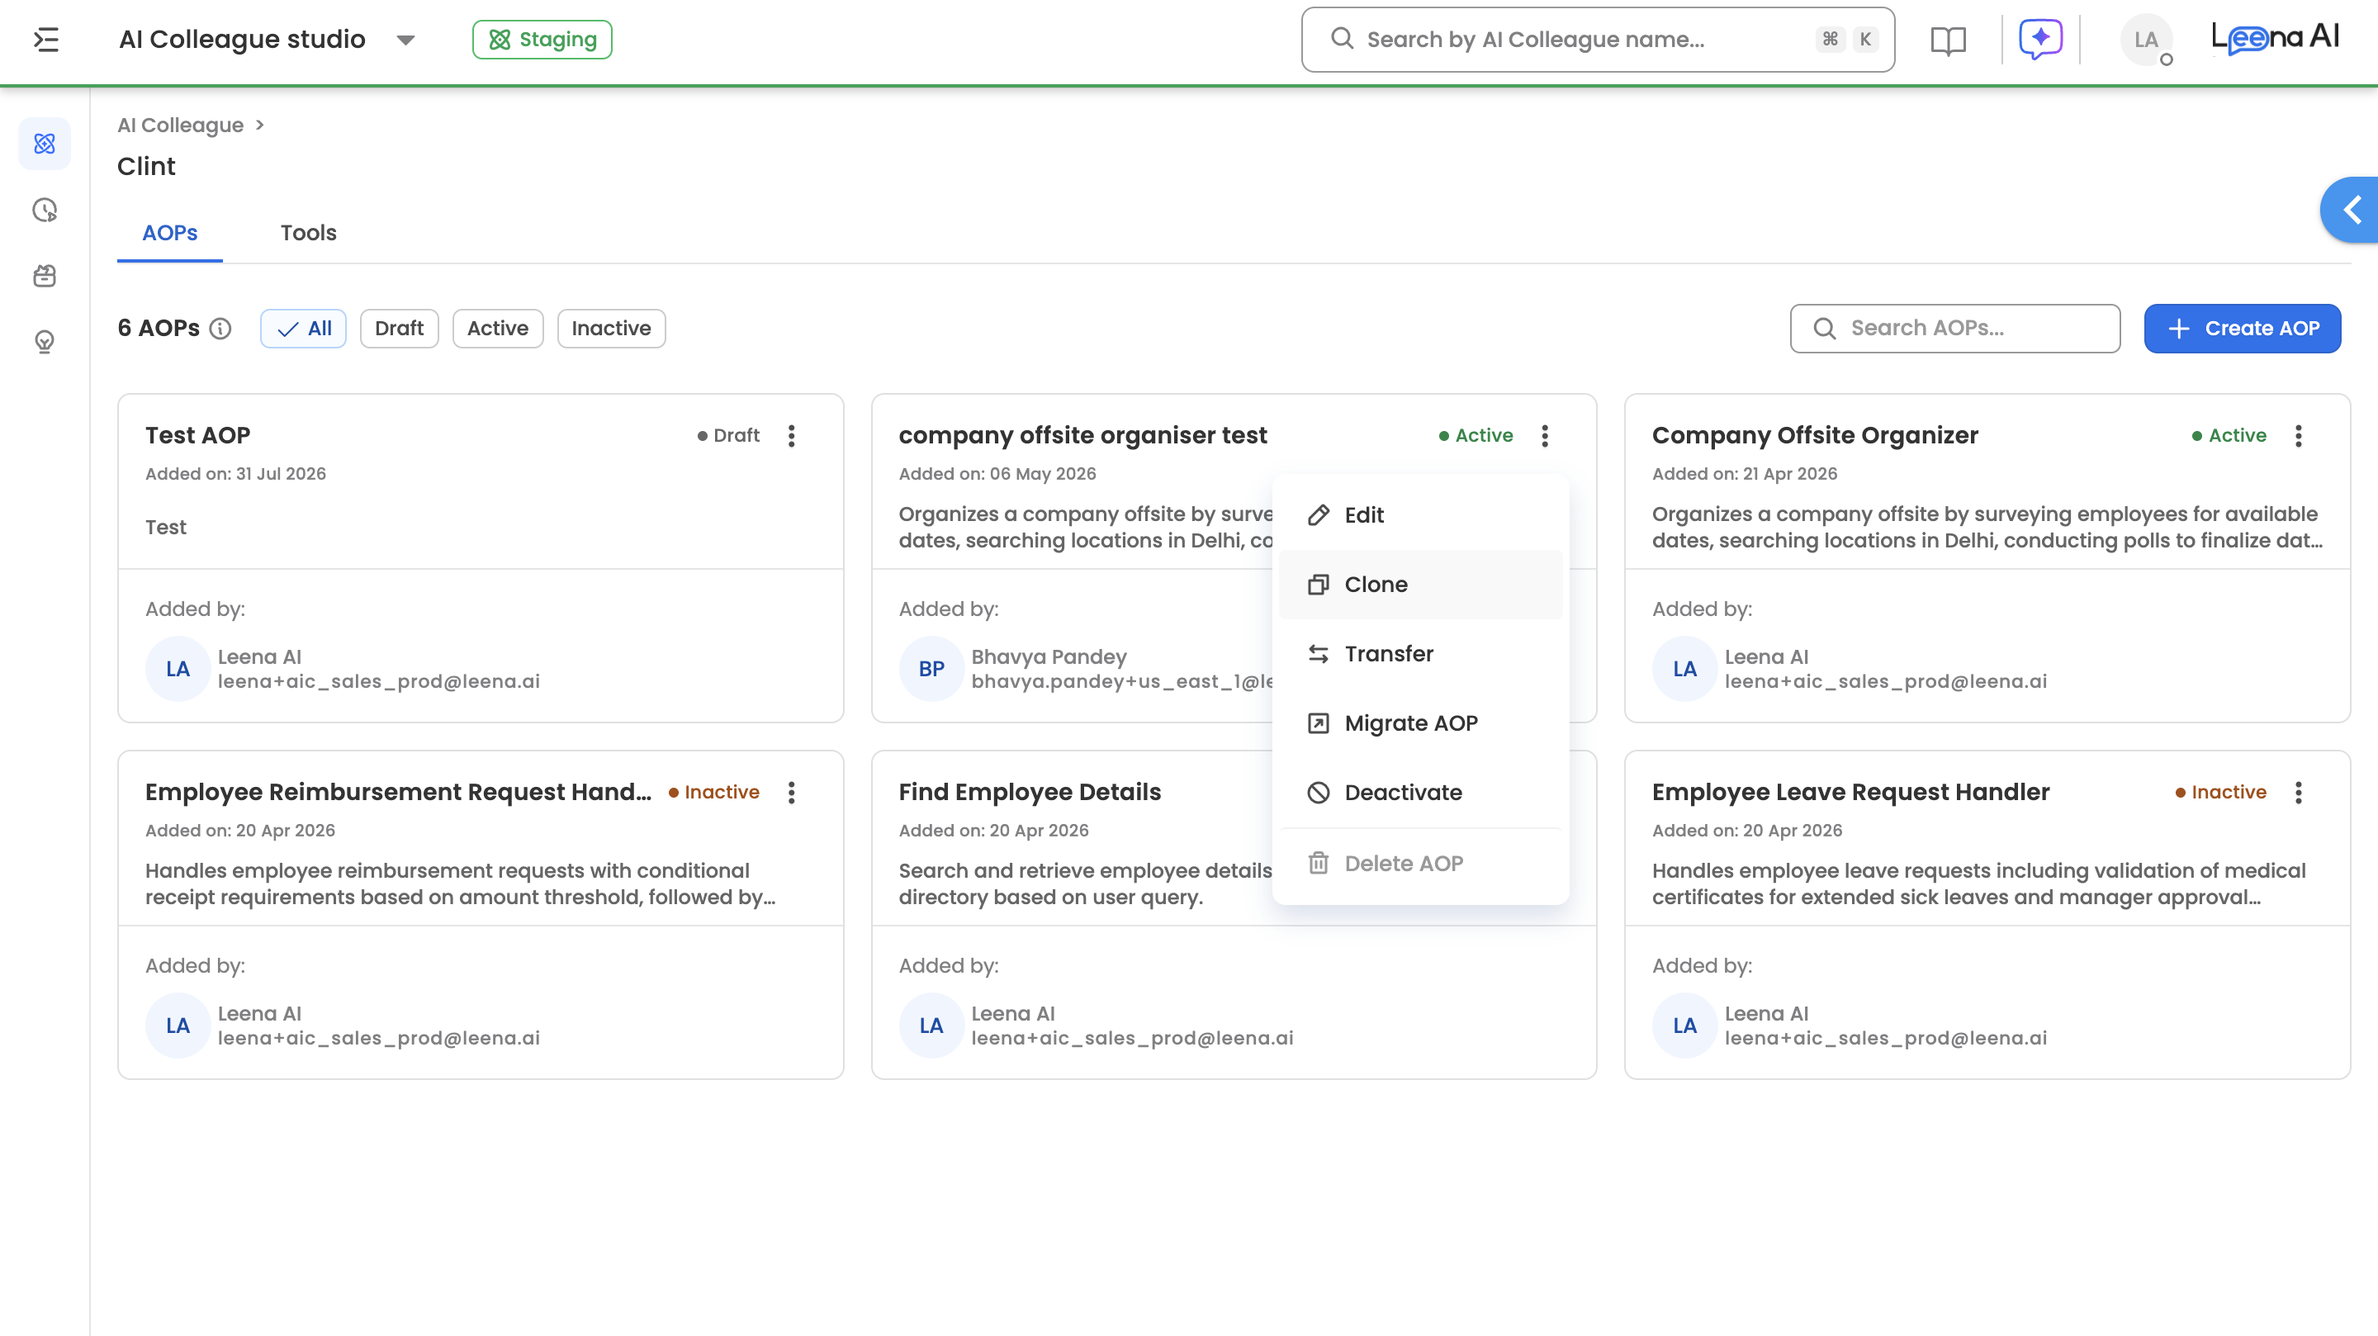Click the ⌘ shortcut key badge
The image size is (2378, 1336).
coord(1829,40)
